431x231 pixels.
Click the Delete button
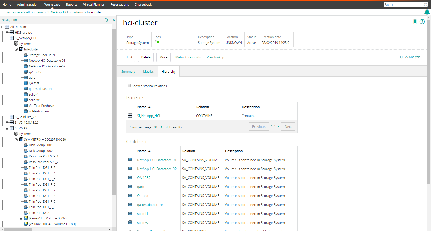(x=146, y=57)
